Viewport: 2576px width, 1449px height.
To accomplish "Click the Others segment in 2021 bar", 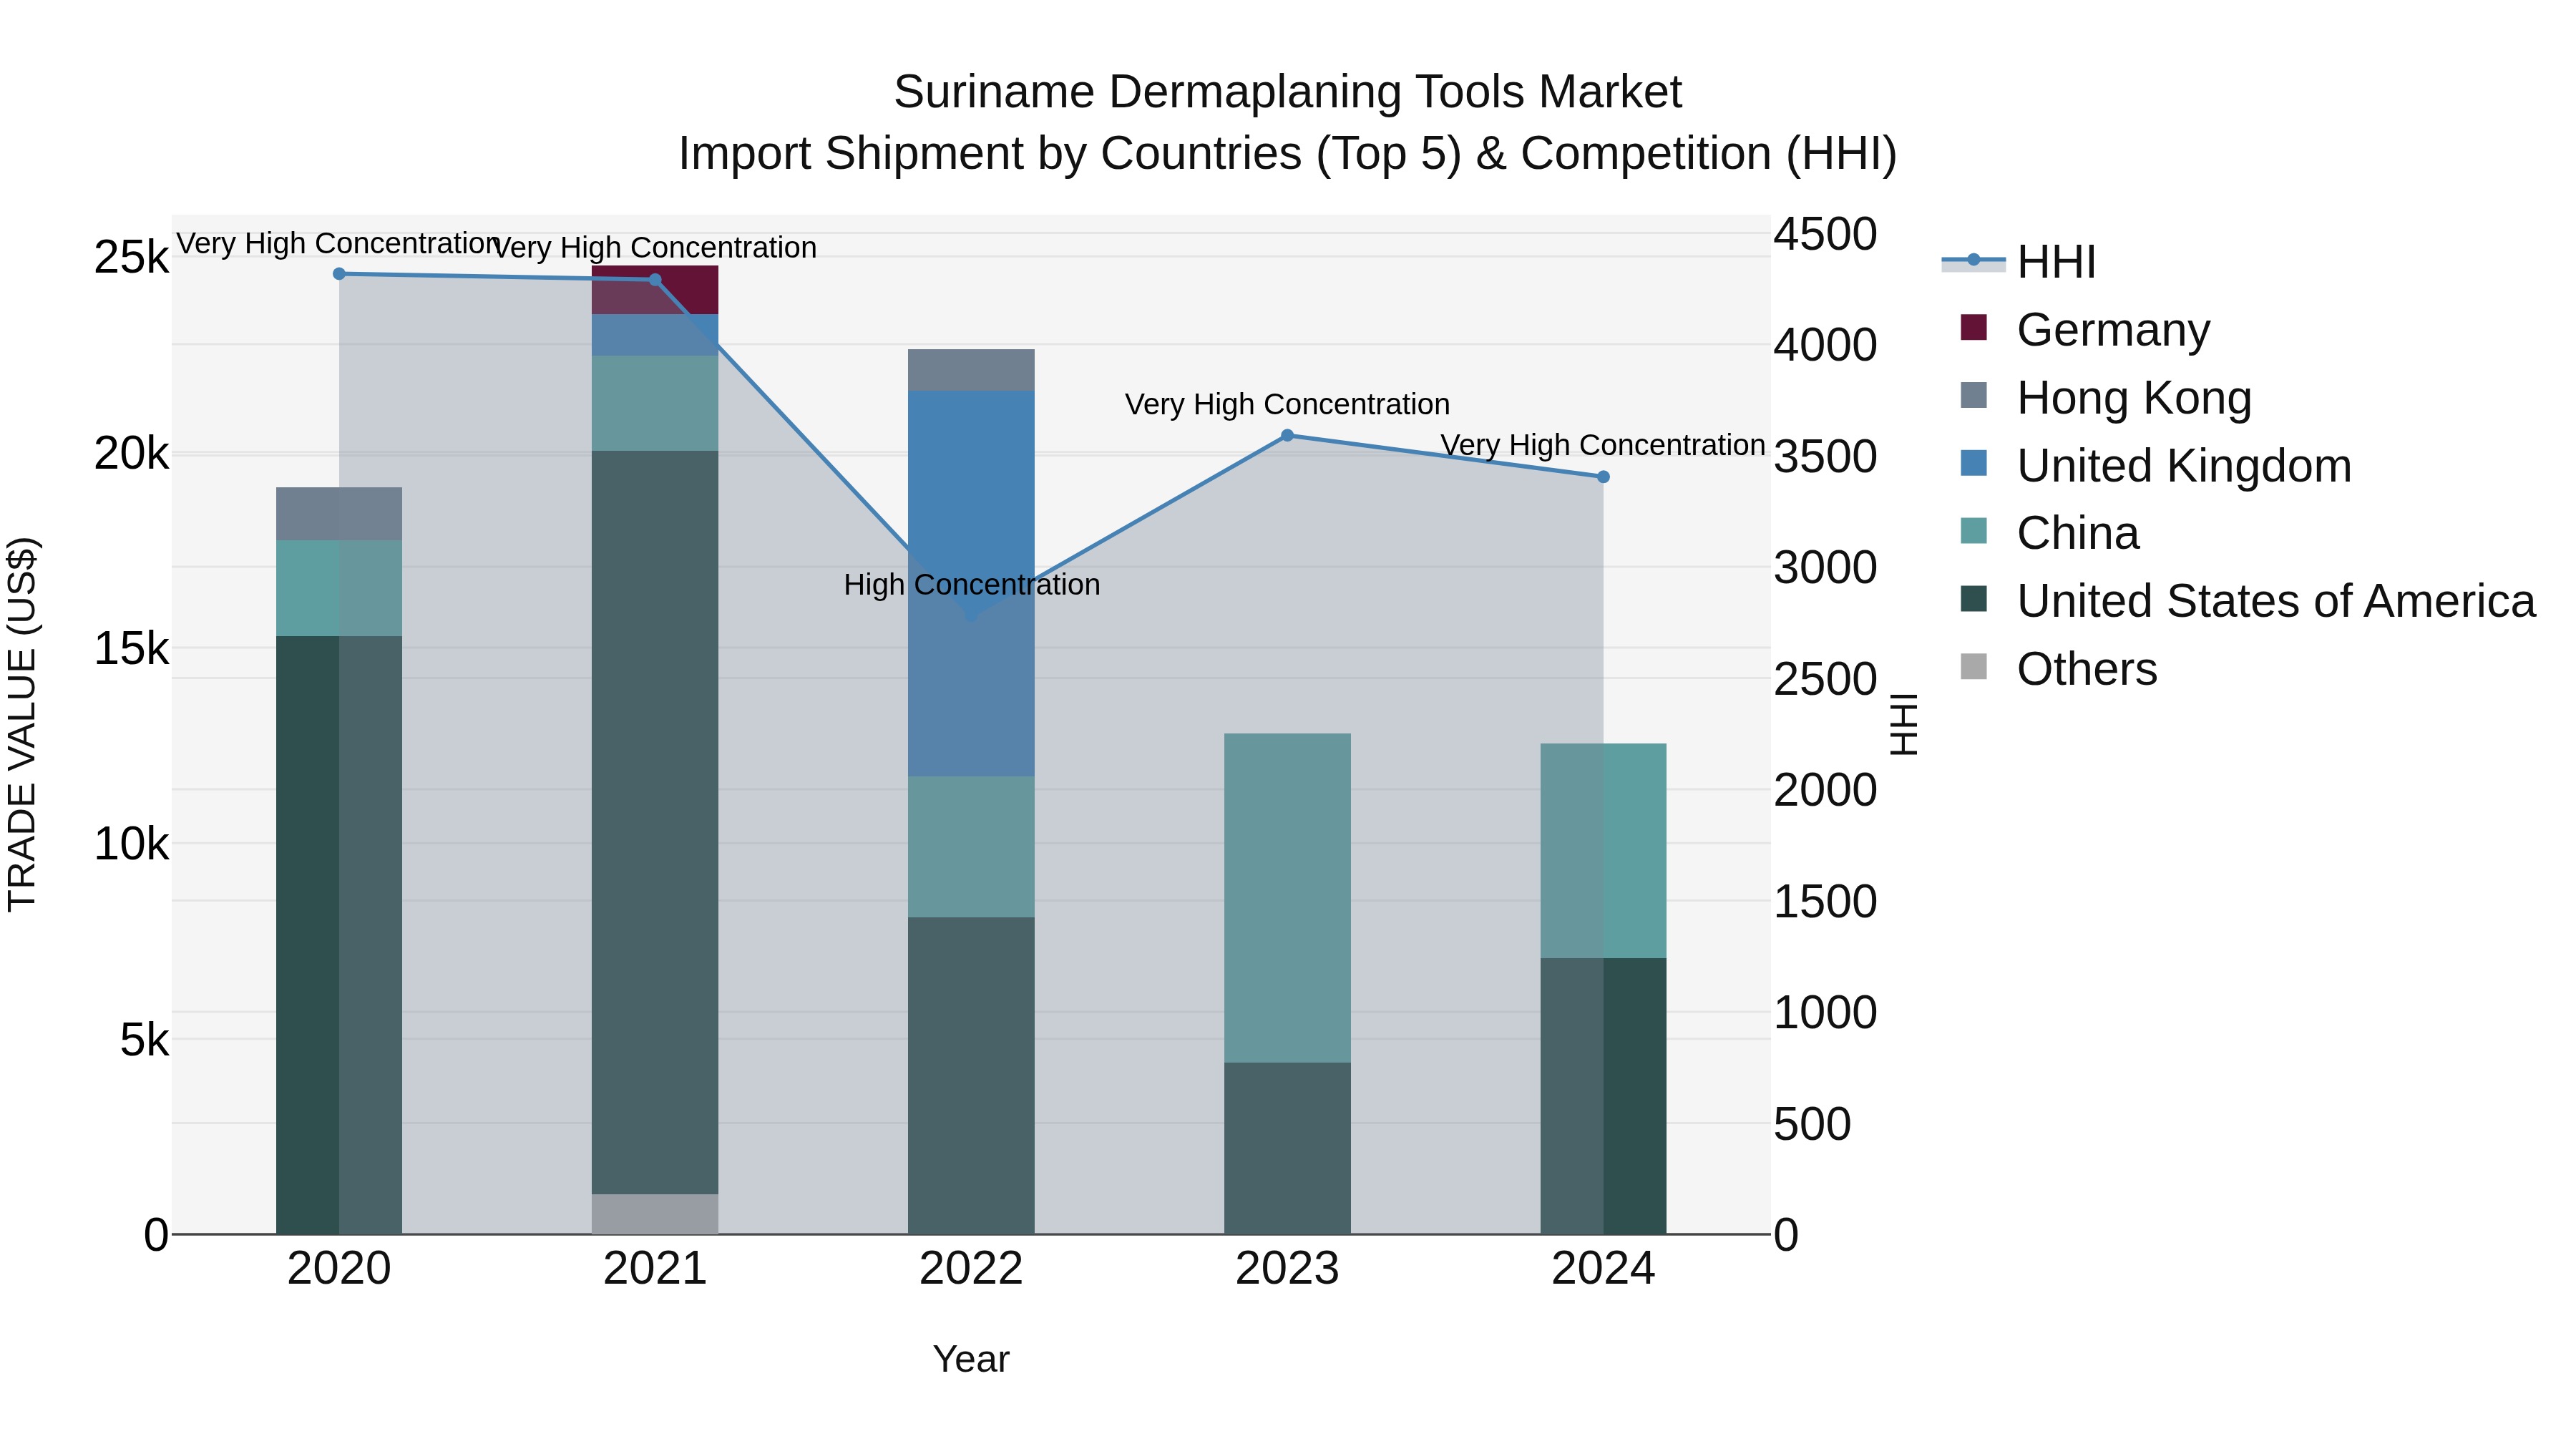I will point(655,1214).
